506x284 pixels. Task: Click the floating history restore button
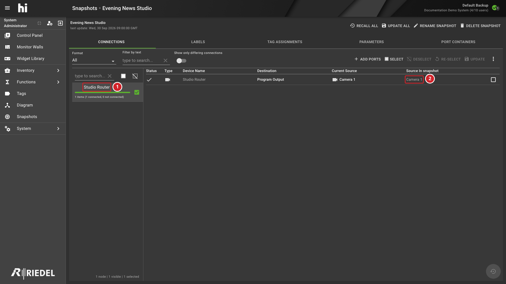click(493, 271)
